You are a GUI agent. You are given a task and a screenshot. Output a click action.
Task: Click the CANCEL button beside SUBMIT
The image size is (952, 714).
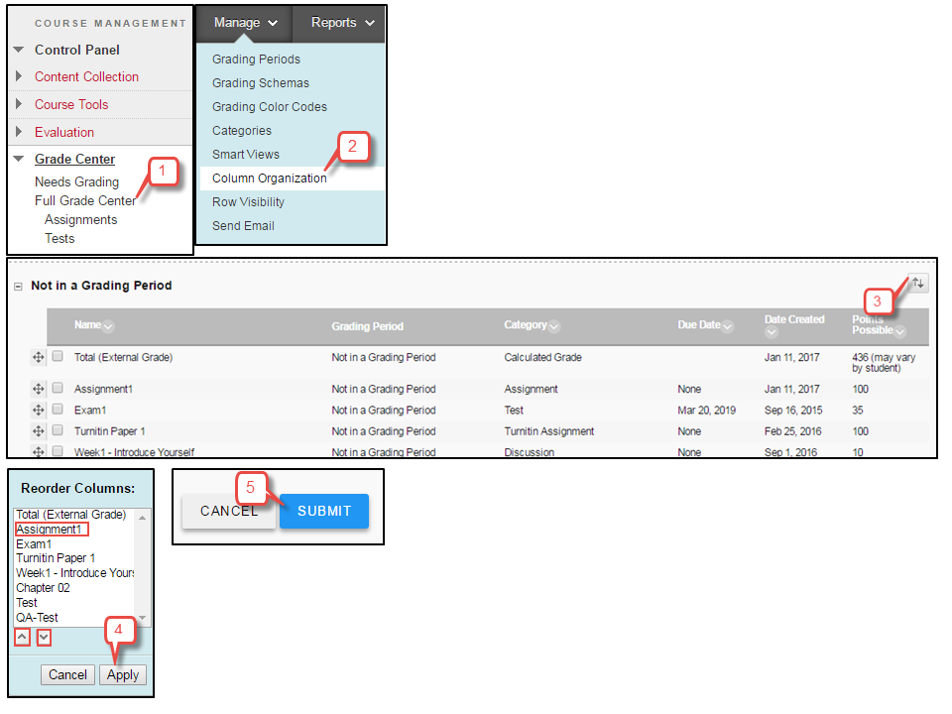229,512
